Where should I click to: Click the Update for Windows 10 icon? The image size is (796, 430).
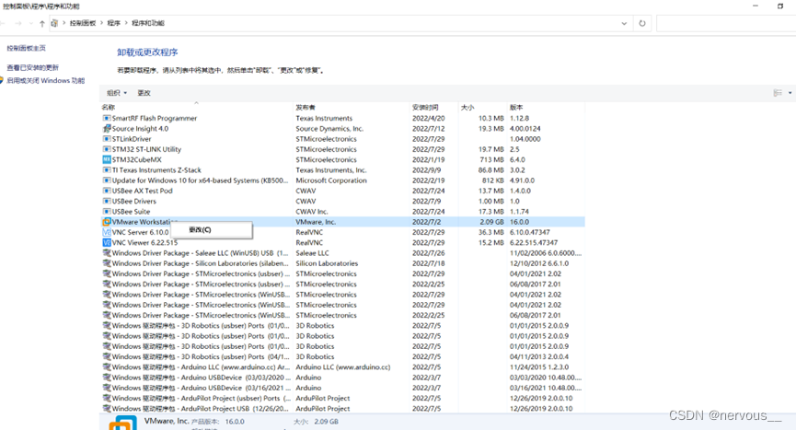107,180
